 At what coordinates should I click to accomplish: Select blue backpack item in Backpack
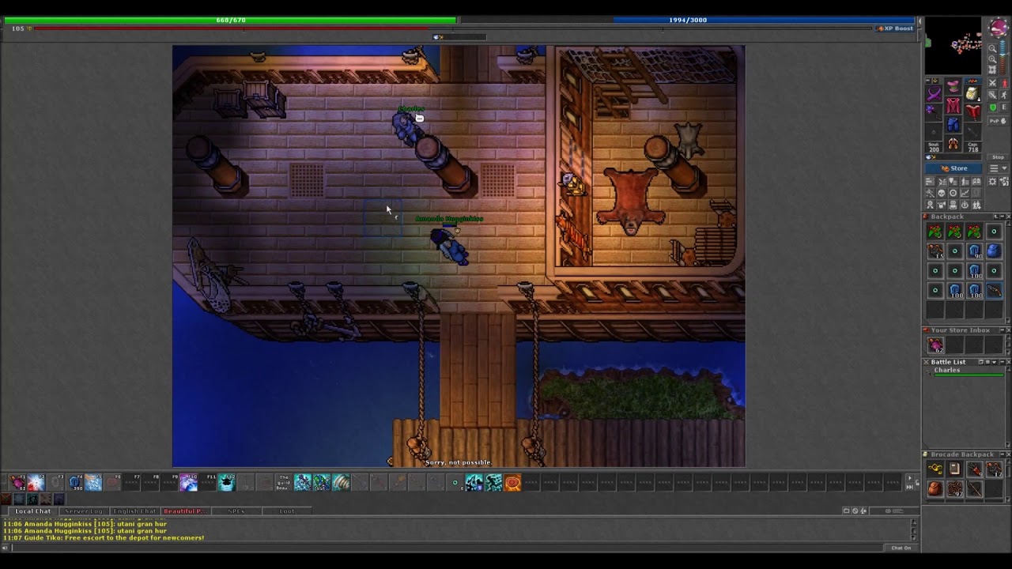[x=995, y=251]
